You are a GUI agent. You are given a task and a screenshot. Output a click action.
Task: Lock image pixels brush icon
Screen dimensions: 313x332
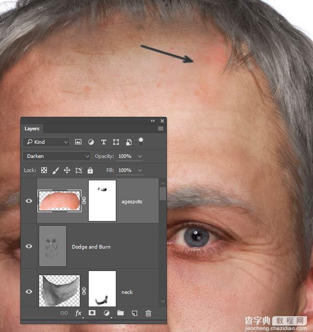click(x=55, y=170)
